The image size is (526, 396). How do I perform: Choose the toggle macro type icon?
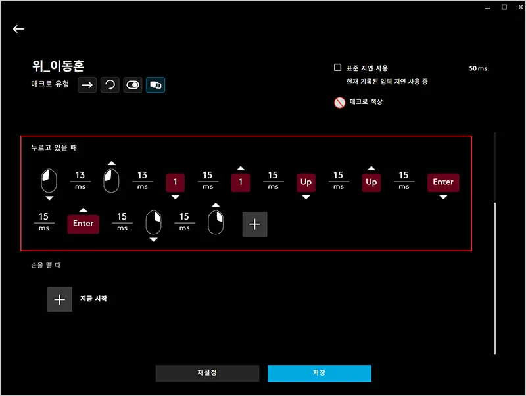[x=133, y=85]
